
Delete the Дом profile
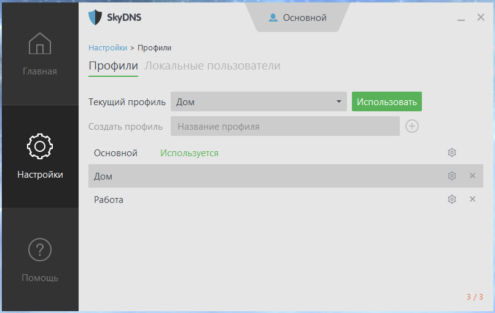(x=472, y=176)
